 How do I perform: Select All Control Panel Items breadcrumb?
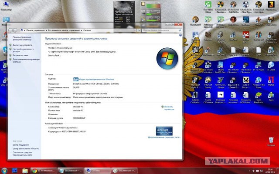click(64, 30)
